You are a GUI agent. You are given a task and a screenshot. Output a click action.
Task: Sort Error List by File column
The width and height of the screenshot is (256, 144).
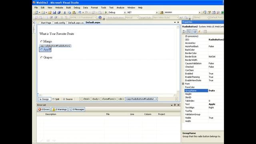click(x=116, y=114)
